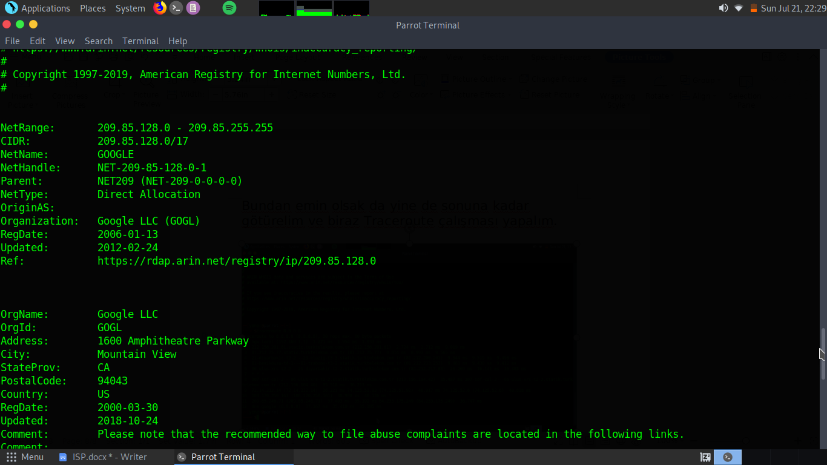The height and width of the screenshot is (465, 827).
Task: Select the Parrot Terminal taskbar entry
Action: (x=234, y=457)
